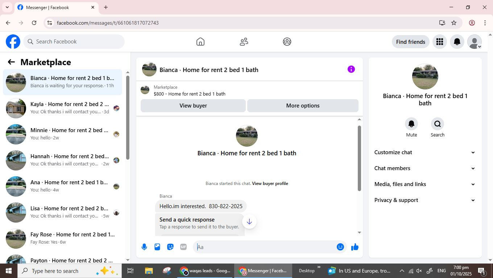The height and width of the screenshot is (278, 493).
Task: Open Windows Start menu
Action: coord(9,271)
